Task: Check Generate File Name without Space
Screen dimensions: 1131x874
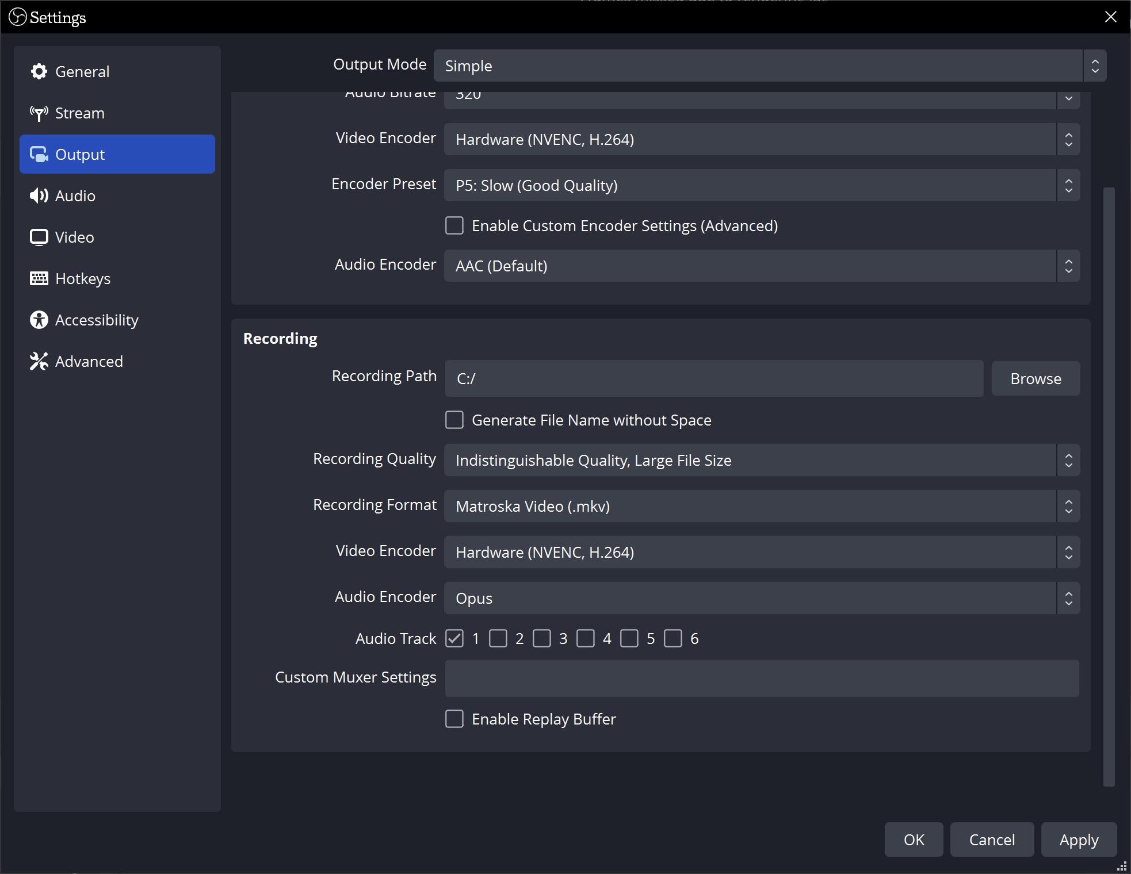Action: pos(454,420)
